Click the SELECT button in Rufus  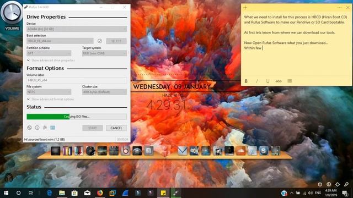(x=116, y=41)
